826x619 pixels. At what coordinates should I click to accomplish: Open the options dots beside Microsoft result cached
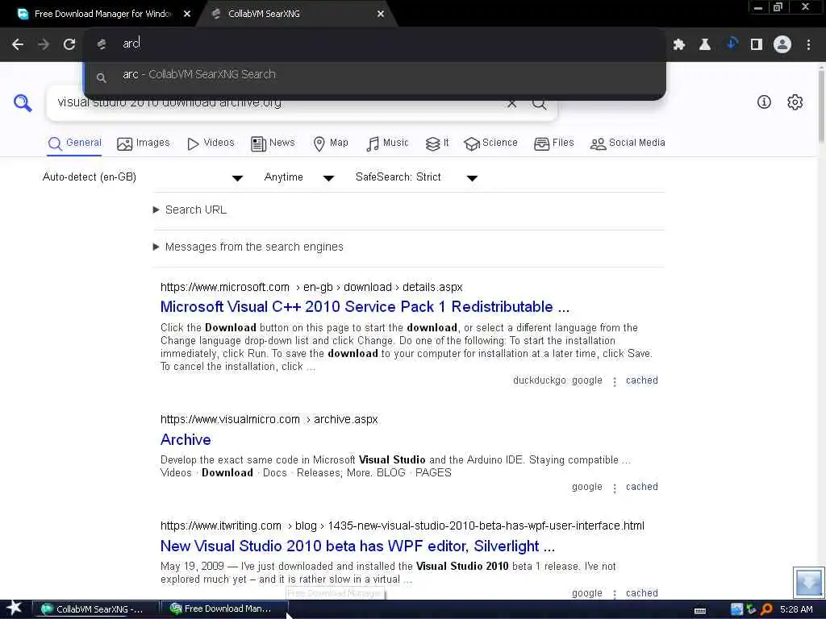point(614,381)
